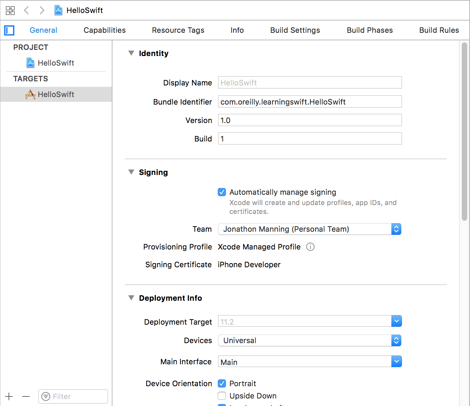Click the Version field

tap(310, 120)
